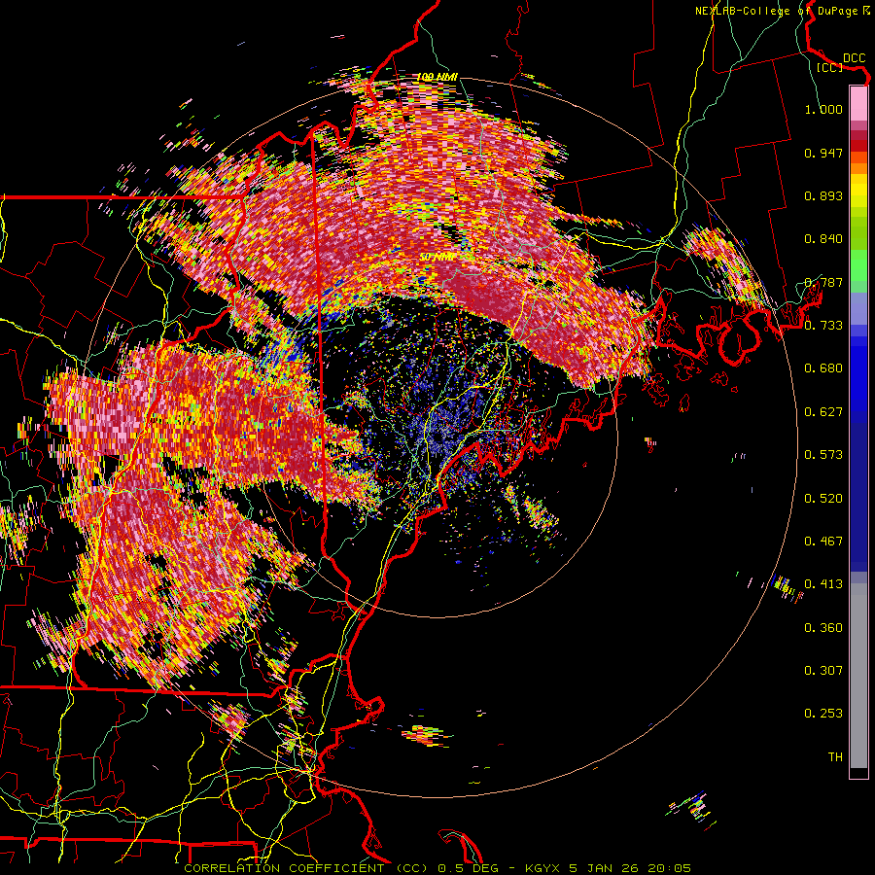This screenshot has width=875, height=875.
Task: Select the 0.787 scale value
Action: pos(823,282)
